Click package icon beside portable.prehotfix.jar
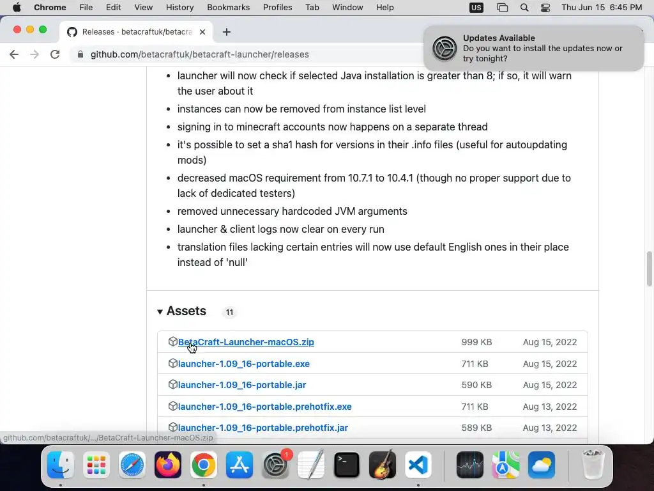654x491 pixels. (x=172, y=427)
